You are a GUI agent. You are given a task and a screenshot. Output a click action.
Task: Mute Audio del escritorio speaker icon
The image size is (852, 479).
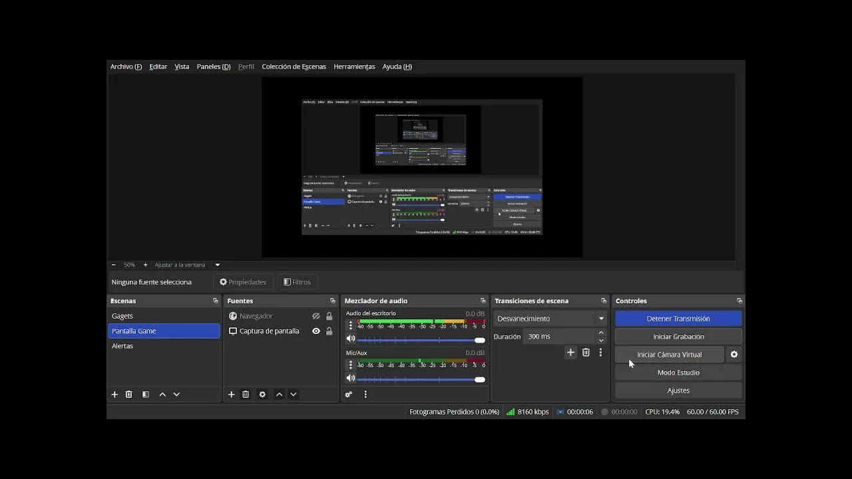351,340
